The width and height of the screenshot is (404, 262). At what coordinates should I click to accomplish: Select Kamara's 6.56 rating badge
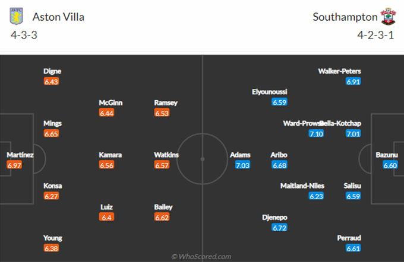coord(107,165)
